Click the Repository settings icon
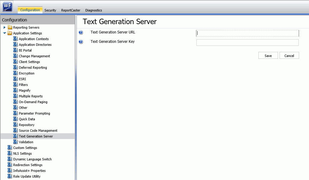The width and height of the screenshot is (309, 180). coord(15,125)
